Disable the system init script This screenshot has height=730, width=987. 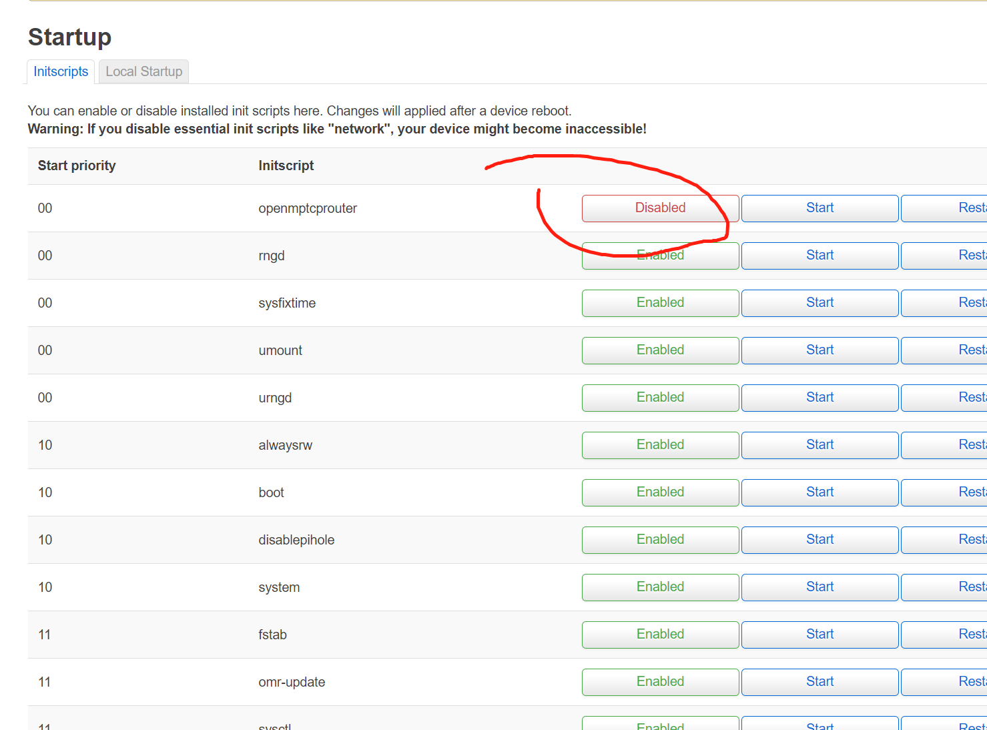pos(660,587)
